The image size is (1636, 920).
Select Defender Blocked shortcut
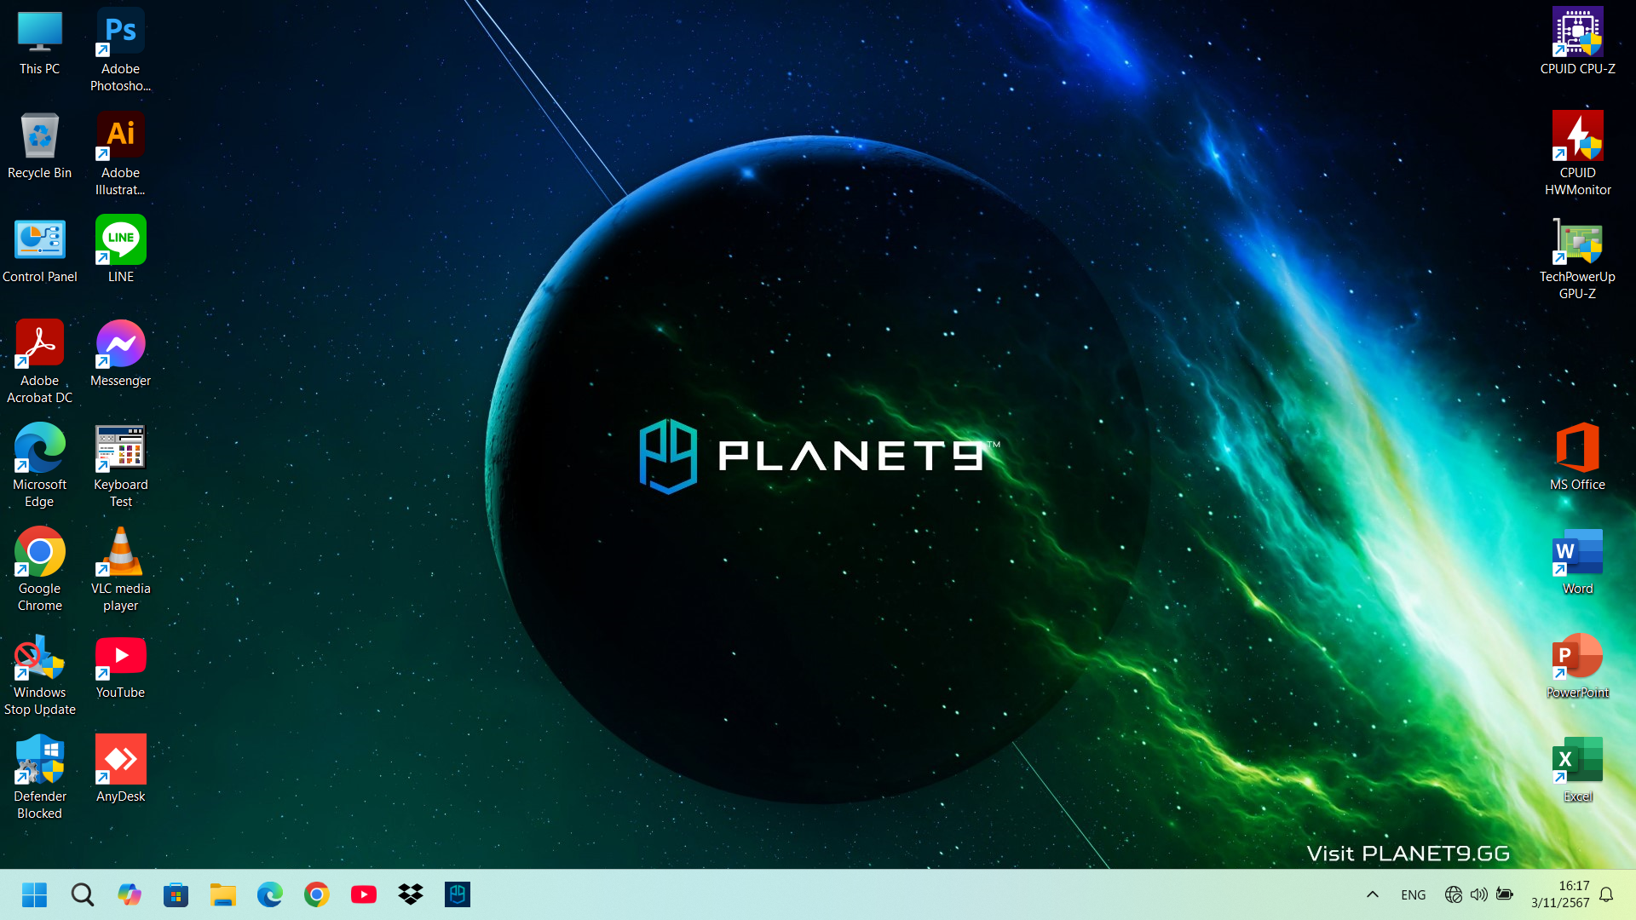pos(39,777)
